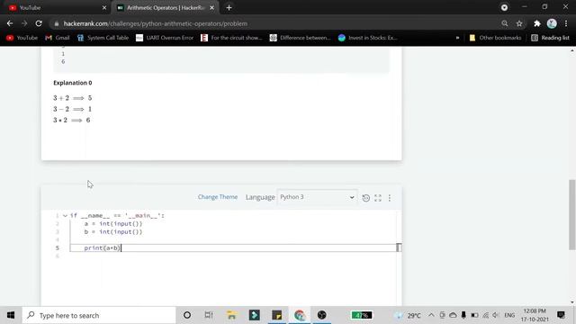The width and height of the screenshot is (576, 324).
Task: Open File Explorer from the taskbar
Action: pyautogui.click(x=231, y=315)
